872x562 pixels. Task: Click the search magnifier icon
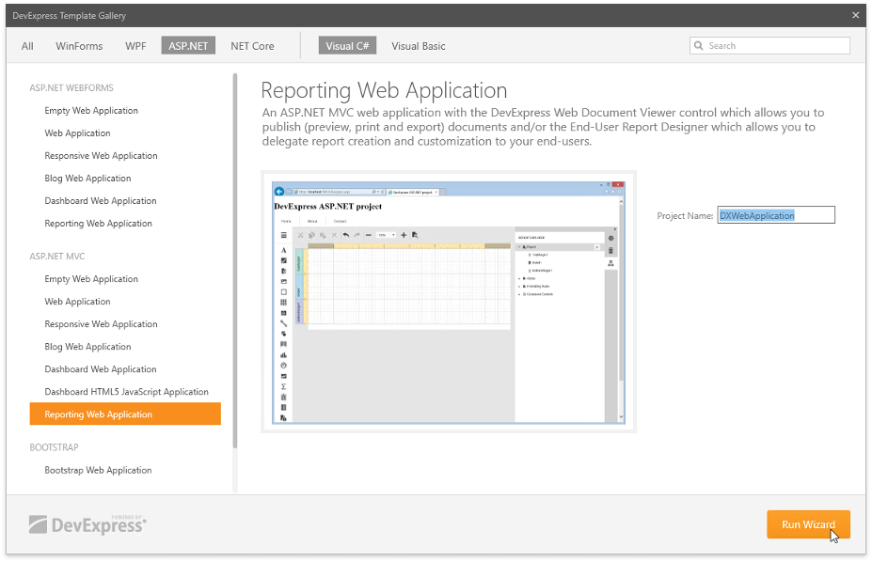(699, 46)
